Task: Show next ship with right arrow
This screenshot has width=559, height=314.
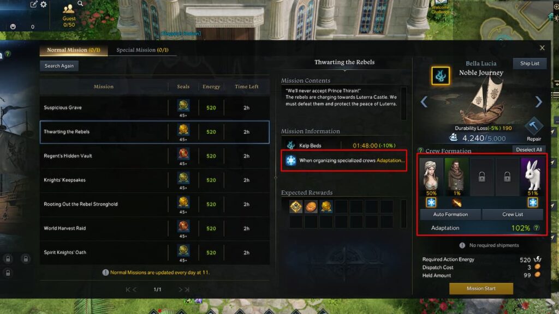Action: click(x=538, y=102)
